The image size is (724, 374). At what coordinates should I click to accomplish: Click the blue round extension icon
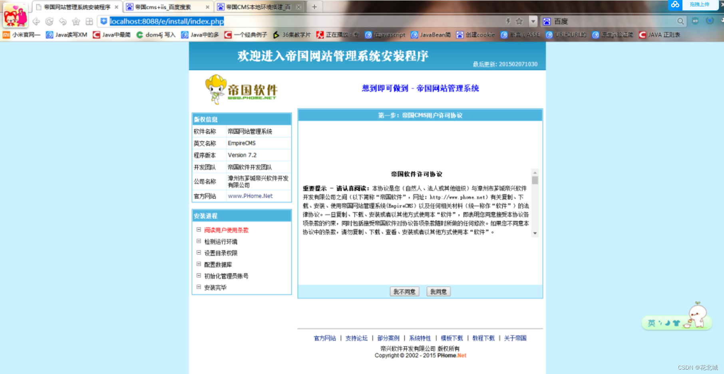[710, 21]
